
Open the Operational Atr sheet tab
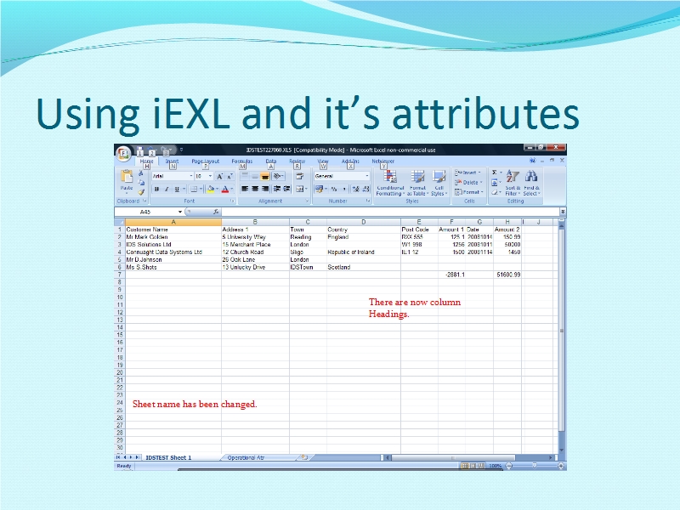[x=246, y=457]
